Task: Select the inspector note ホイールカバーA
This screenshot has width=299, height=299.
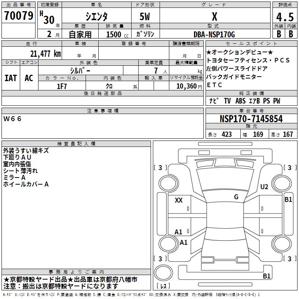Action: tap(26, 184)
